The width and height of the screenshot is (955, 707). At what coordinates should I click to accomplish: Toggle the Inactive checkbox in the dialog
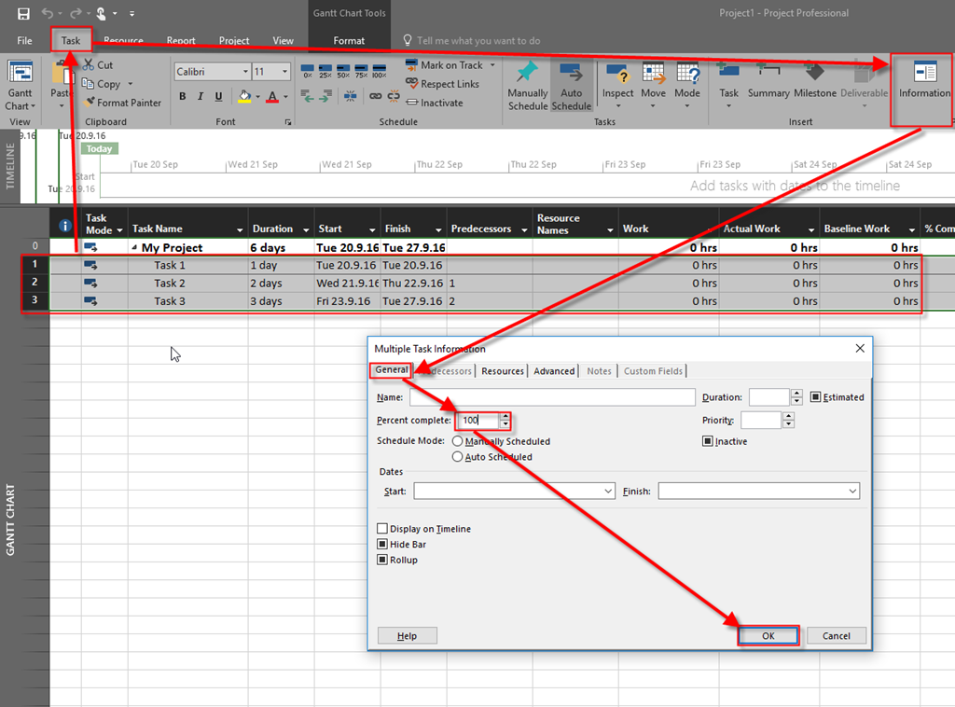708,441
